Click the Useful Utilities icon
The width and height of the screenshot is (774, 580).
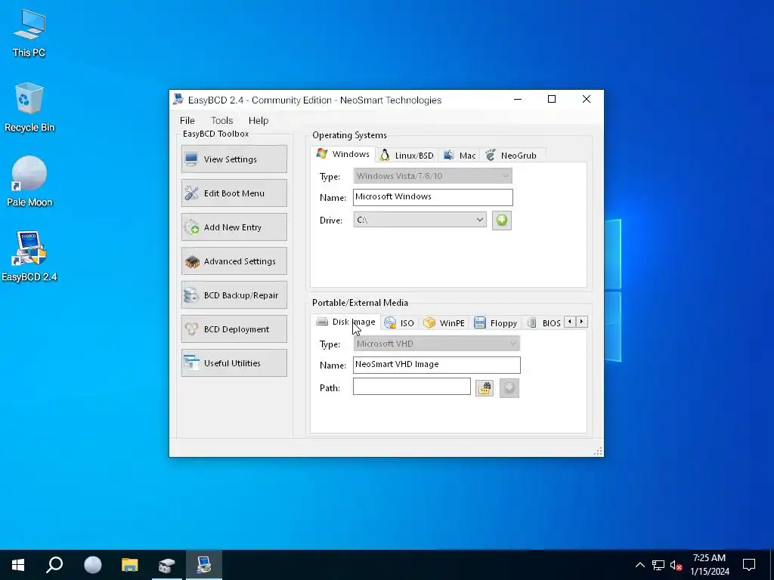click(x=191, y=363)
